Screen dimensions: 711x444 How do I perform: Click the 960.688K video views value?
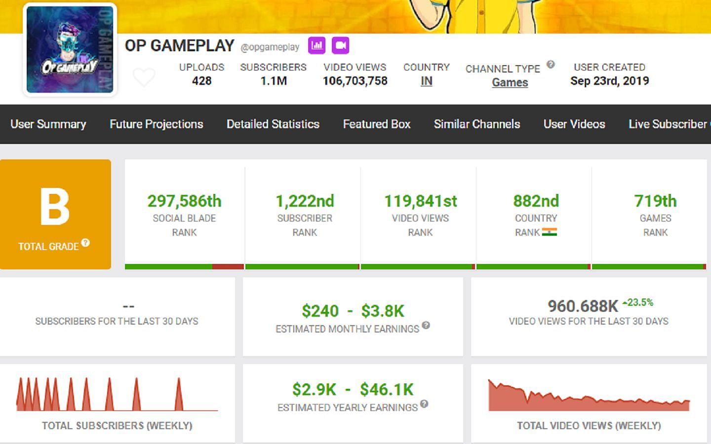583,306
